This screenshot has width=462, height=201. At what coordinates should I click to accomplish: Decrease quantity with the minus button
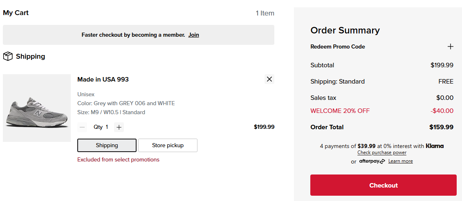[x=82, y=127]
